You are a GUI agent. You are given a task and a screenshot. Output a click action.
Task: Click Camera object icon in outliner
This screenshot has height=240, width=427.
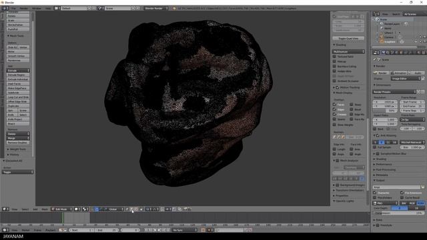tap(382, 37)
